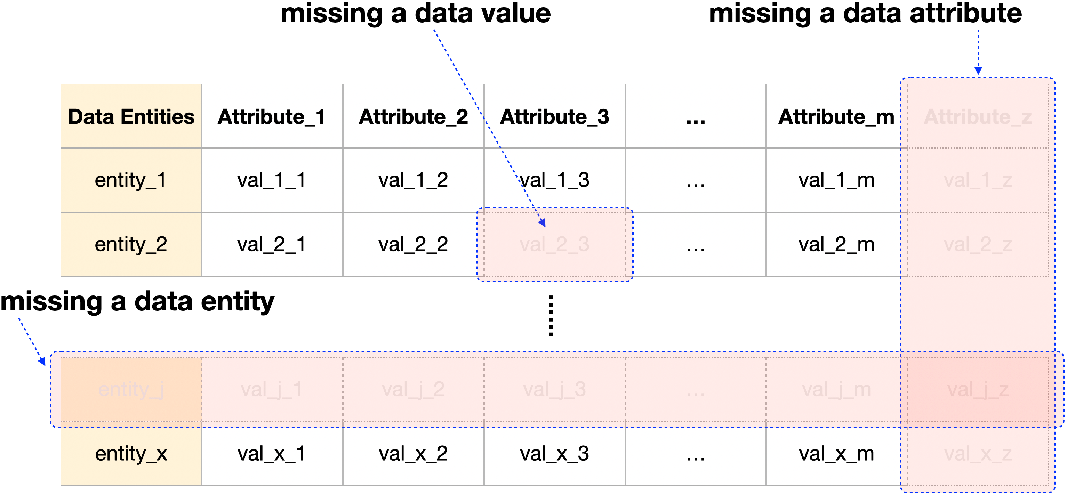Select the faded Attribute_z header cell
Image resolution: width=1067 pixels, height=495 pixels.
tap(978, 117)
